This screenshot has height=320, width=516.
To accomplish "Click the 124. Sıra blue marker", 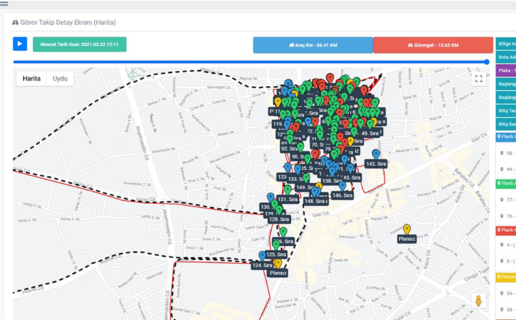I will (262, 256).
